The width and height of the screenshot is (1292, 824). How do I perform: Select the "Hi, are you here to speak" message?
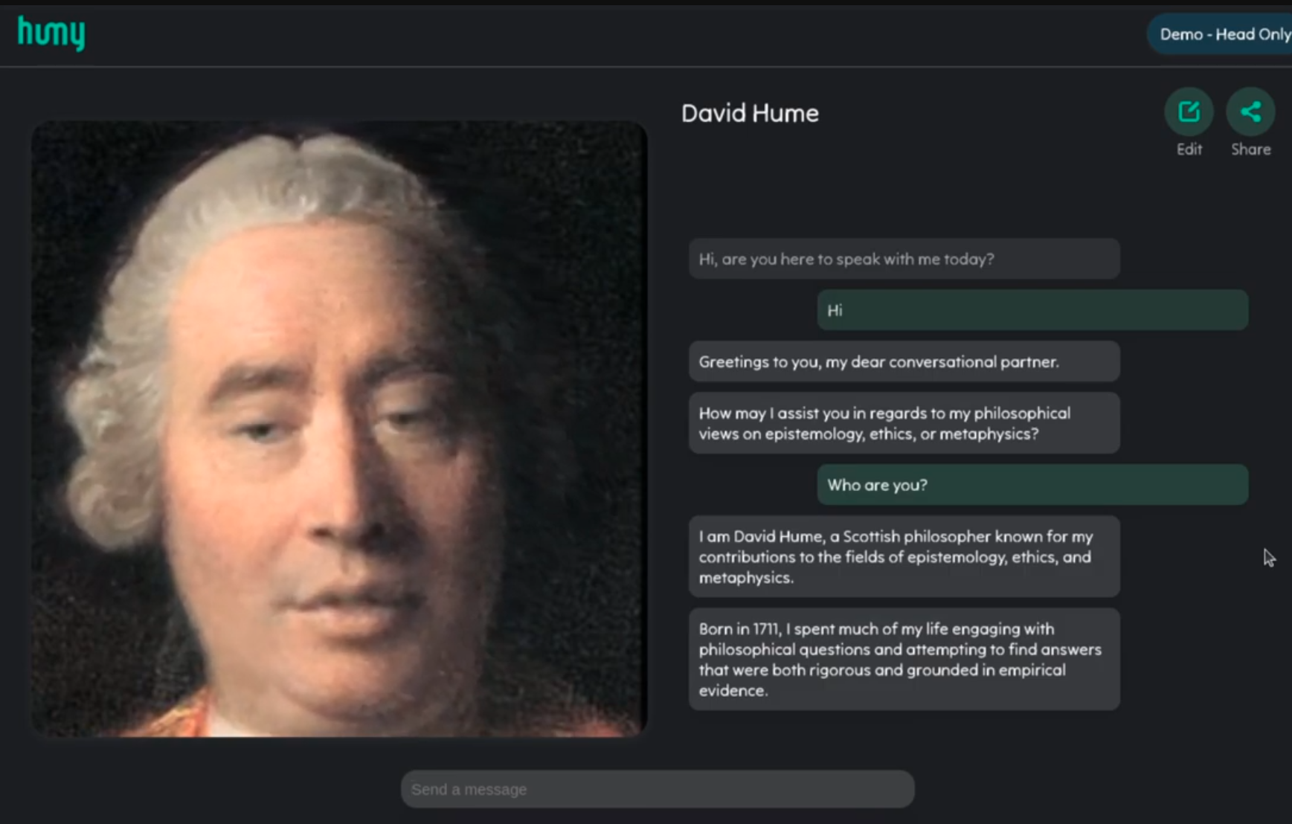click(x=904, y=259)
